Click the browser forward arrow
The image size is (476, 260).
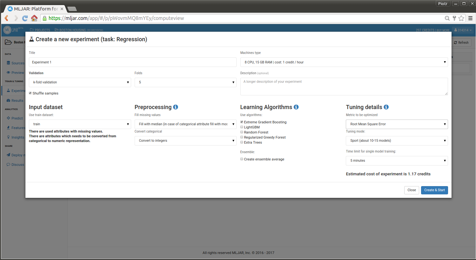pos(16,18)
